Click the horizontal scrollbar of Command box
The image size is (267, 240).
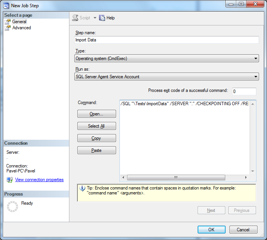[176, 177]
